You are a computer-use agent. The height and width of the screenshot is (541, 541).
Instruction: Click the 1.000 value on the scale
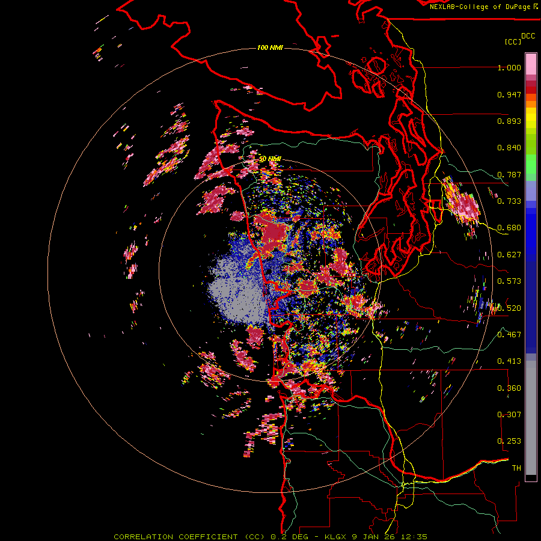(509, 67)
